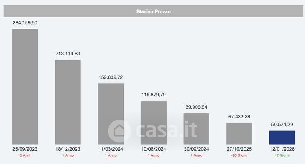Select the Storico Prezzo header bar
This screenshot has width=305, height=164.
[x=154, y=12]
